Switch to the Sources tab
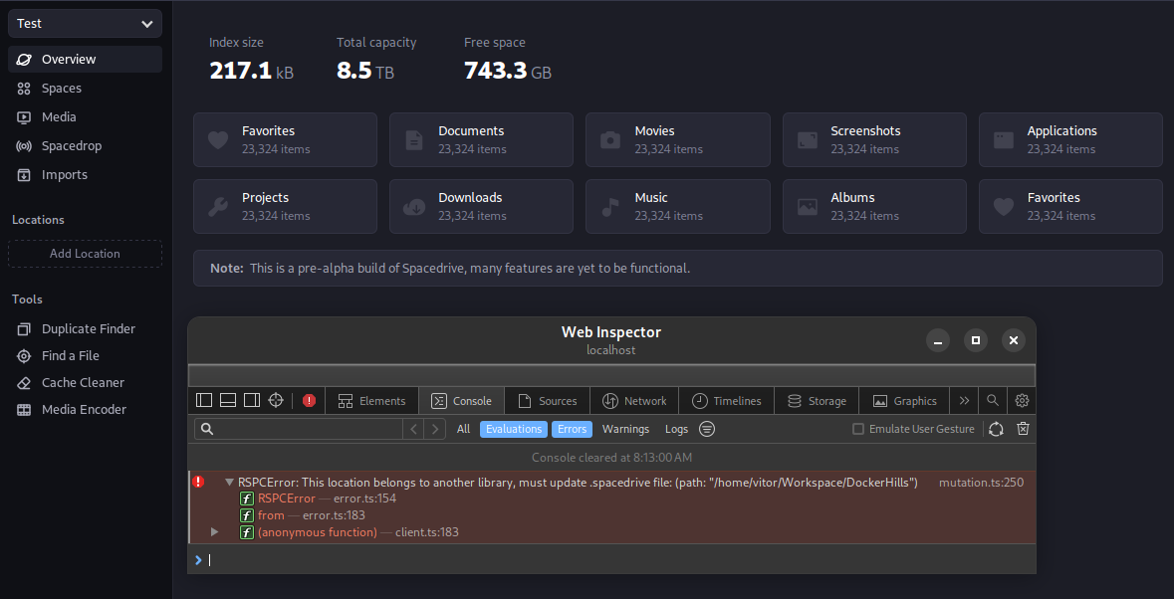 pos(547,400)
